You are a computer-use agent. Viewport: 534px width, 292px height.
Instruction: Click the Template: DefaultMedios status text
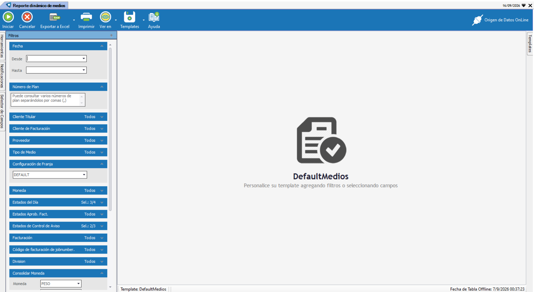click(x=143, y=289)
